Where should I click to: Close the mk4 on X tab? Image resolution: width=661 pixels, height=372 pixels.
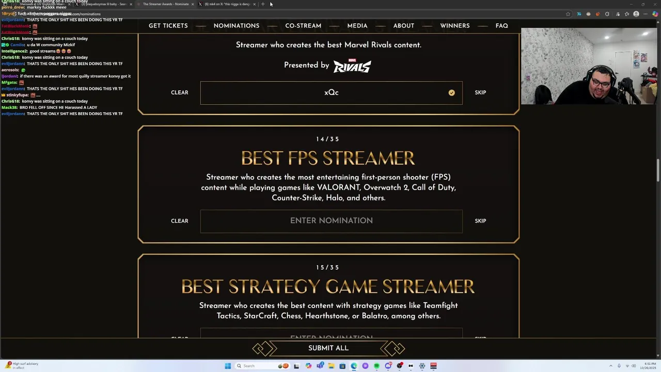tap(254, 4)
